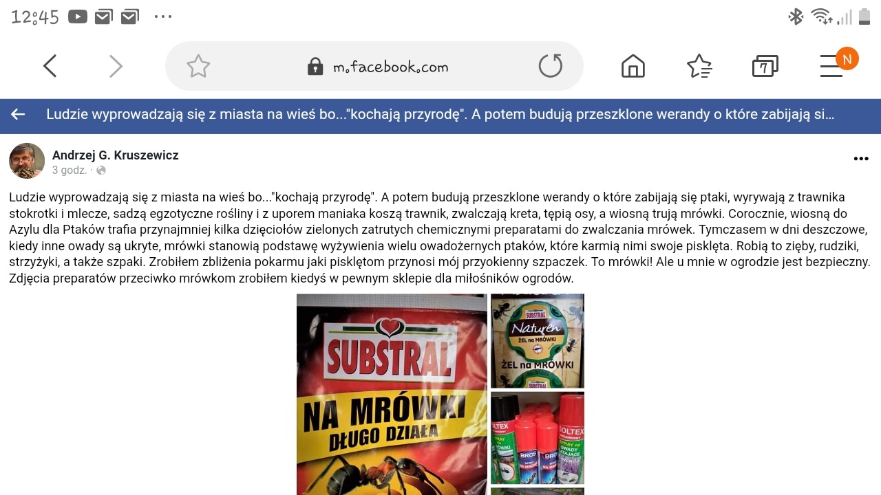Open Andrzej G. Kruszewicz profile picture
881x495 pixels.
(x=27, y=161)
